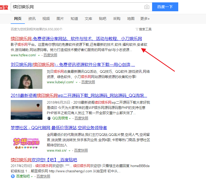Open result 梦想社区 - QQ代刷网
The image size is (206, 182).
(59, 128)
